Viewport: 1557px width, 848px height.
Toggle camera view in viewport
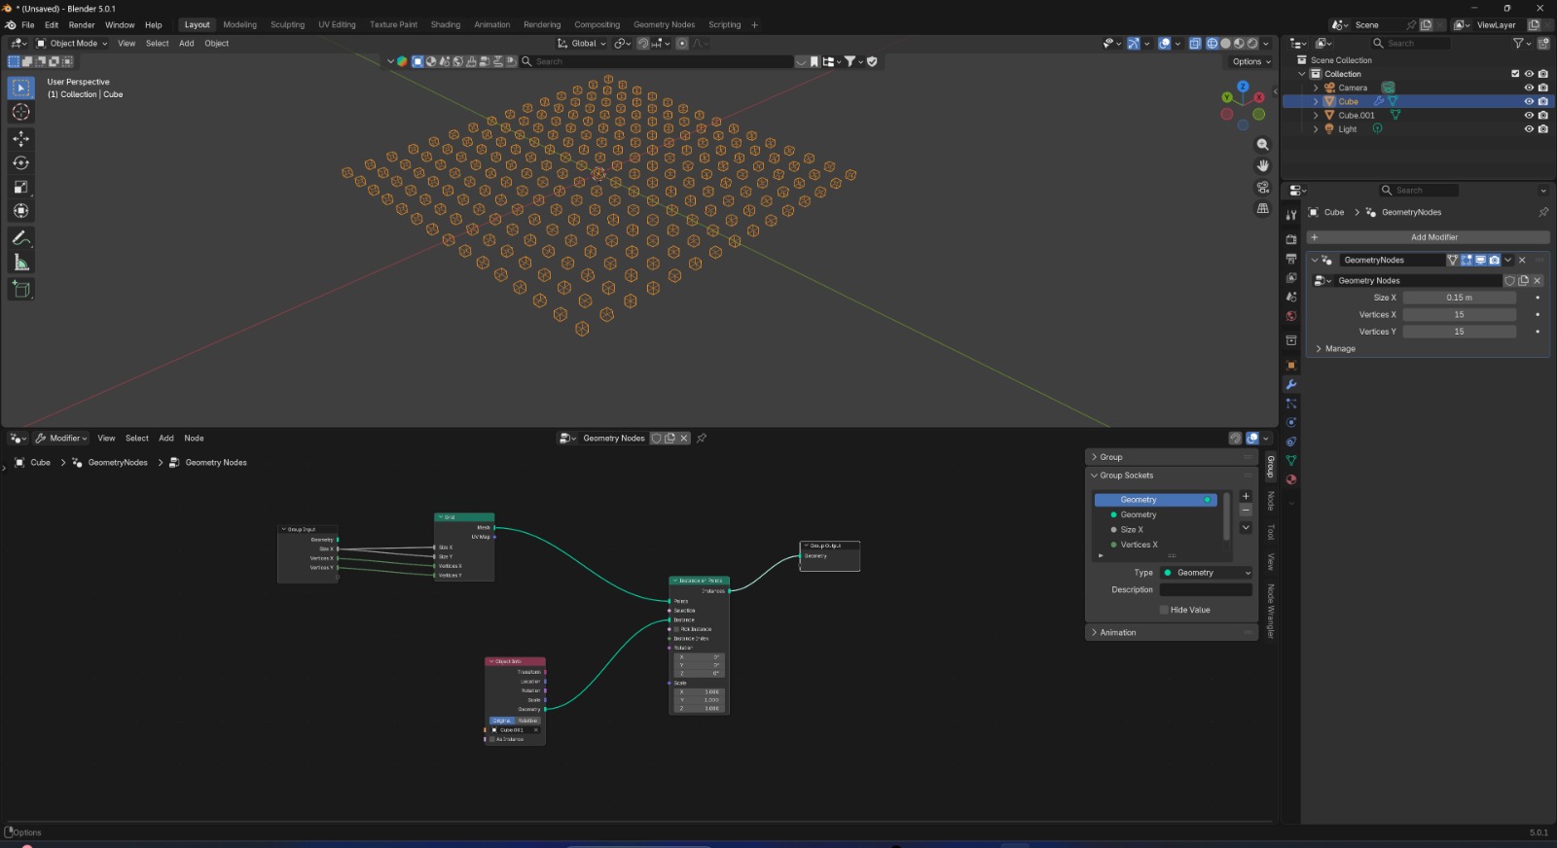tap(1262, 187)
